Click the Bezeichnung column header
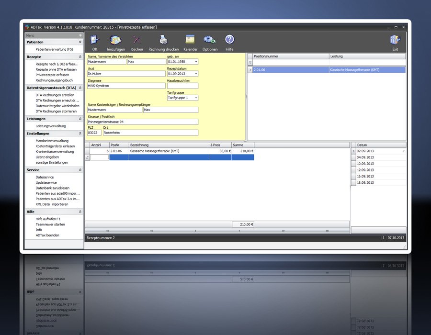 169,145
